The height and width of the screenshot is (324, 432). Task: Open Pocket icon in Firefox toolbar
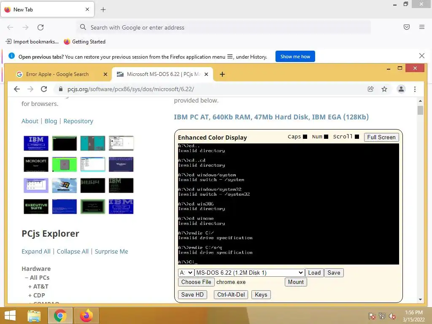pos(406,27)
